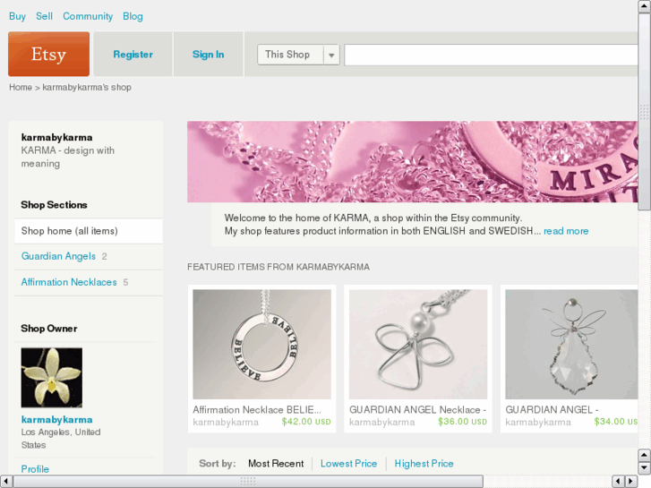This screenshot has height=488, width=651.
Task: Open the wire guardian angel necklace thumbnail
Action: coord(418,345)
